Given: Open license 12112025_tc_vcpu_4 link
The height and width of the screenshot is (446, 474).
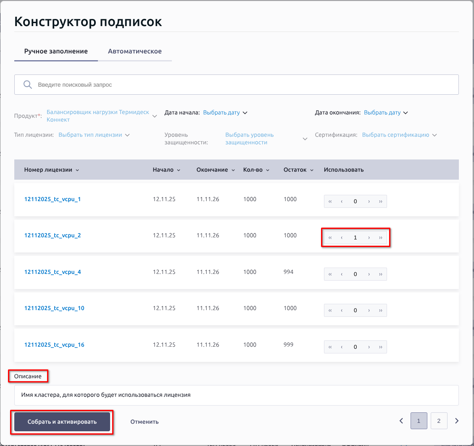Looking at the screenshot, I should pyautogui.click(x=53, y=272).
